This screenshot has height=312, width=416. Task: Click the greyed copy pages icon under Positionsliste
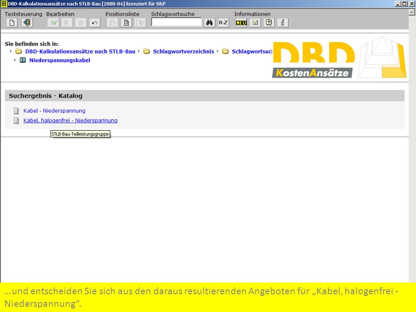[112, 23]
